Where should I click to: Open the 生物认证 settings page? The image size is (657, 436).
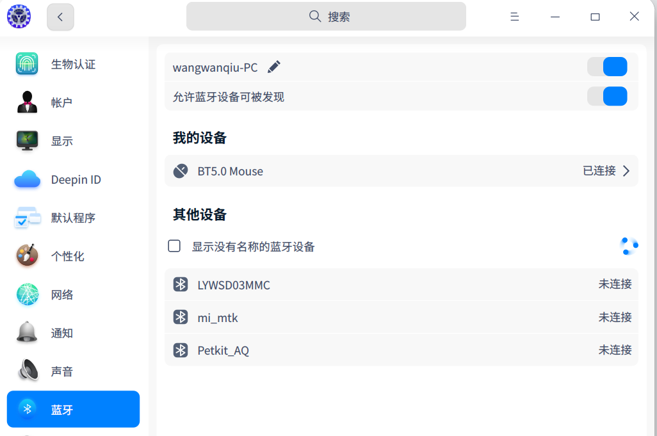click(74, 64)
